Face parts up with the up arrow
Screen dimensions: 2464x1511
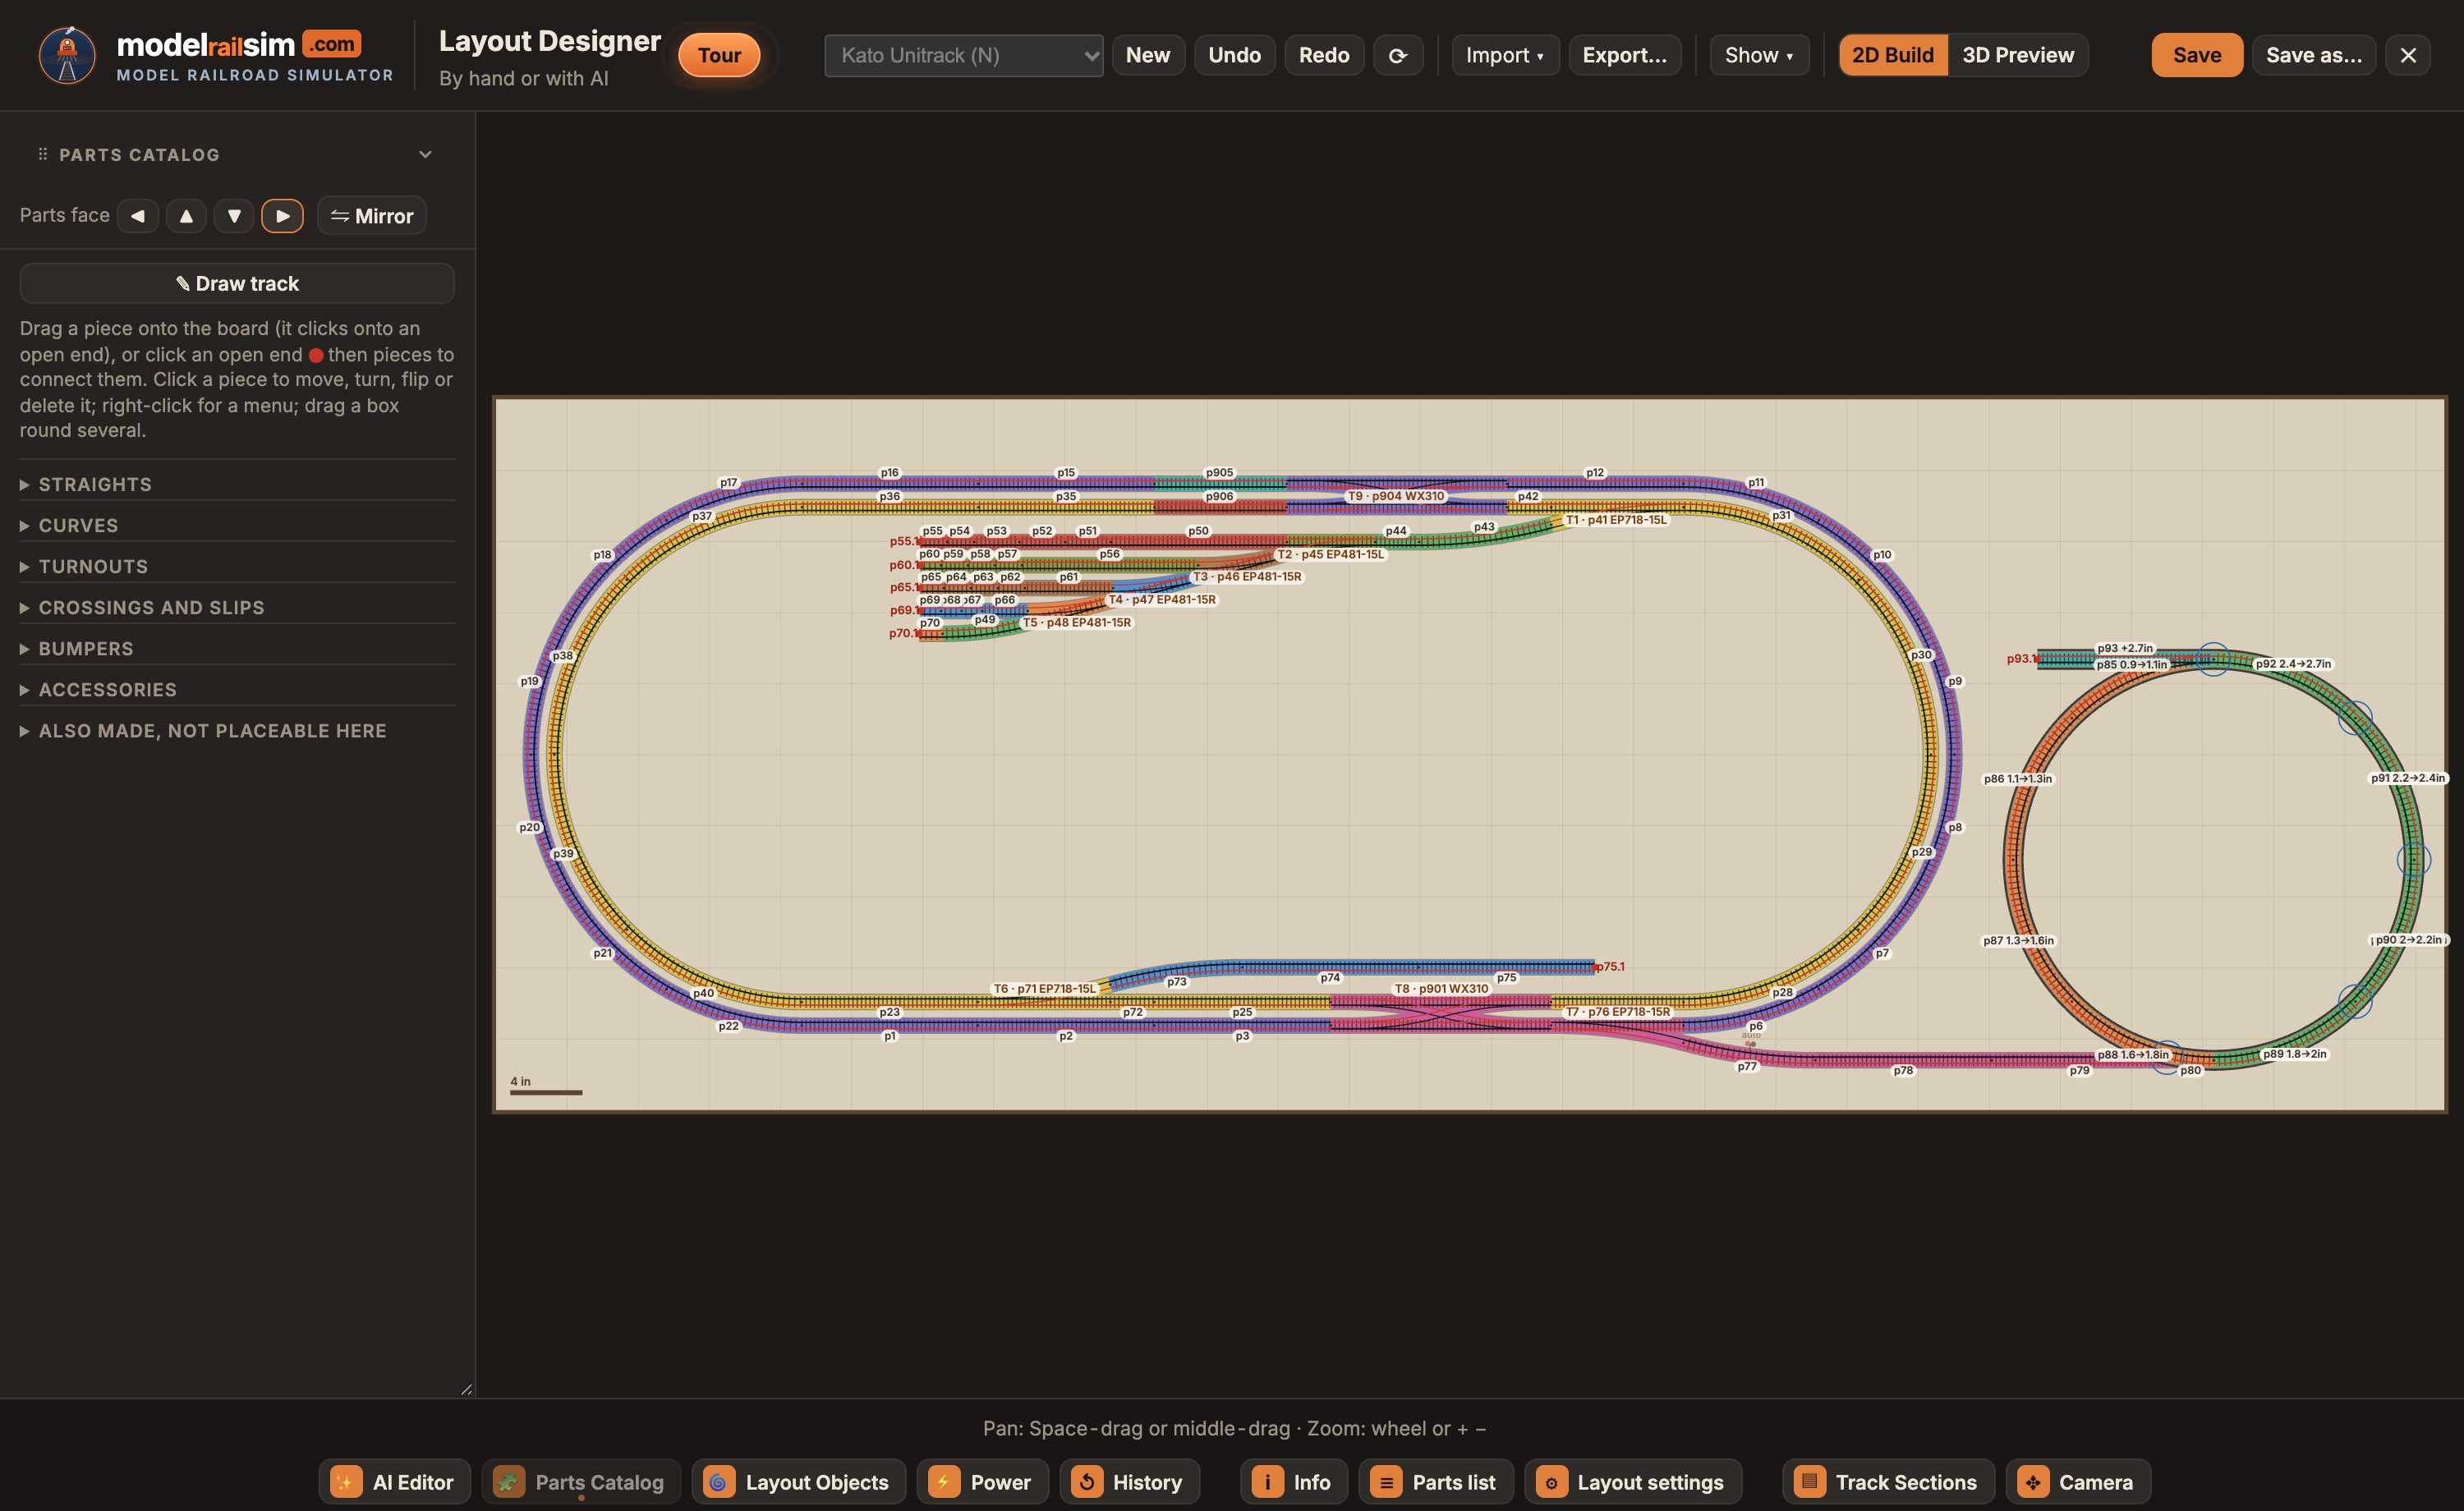(x=186, y=216)
